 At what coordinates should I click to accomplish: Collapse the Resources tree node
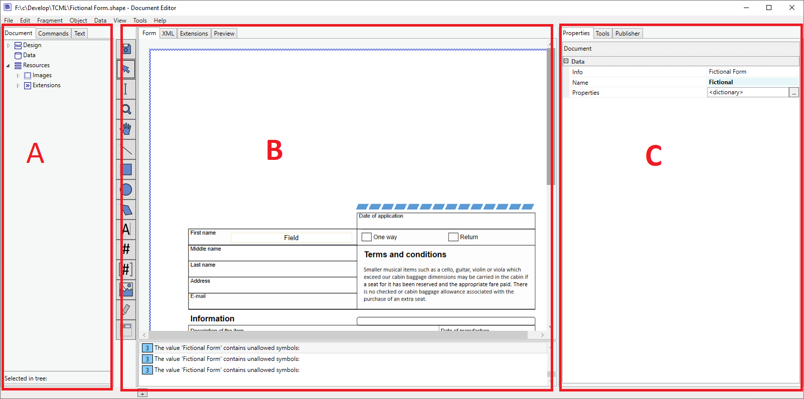pyautogui.click(x=9, y=66)
